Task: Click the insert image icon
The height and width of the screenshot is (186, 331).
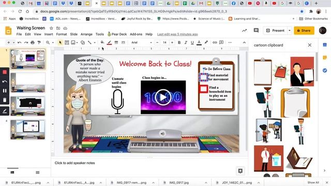Action: (x=73, y=42)
